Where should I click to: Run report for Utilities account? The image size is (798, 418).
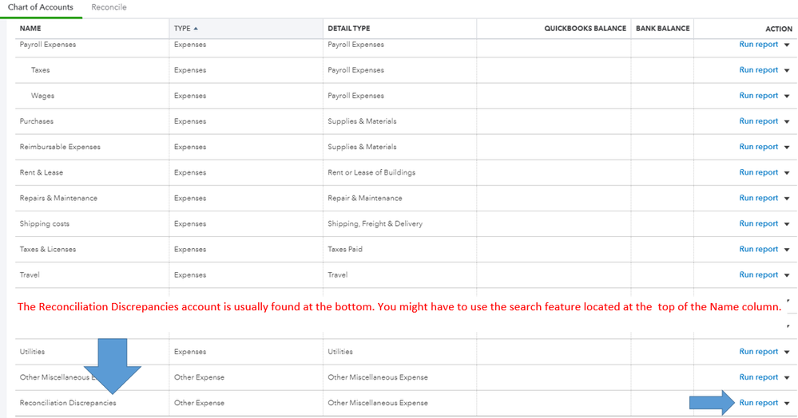(x=758, y=351)
